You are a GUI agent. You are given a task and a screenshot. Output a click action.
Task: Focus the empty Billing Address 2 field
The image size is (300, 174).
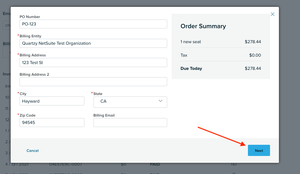93,82
